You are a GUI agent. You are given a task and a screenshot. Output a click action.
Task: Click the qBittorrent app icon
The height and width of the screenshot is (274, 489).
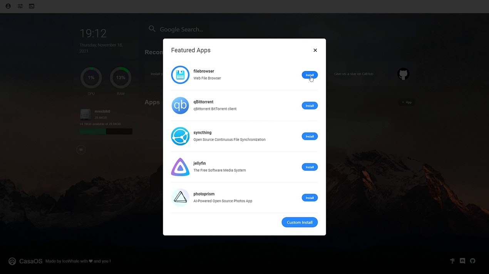point(180,106)
